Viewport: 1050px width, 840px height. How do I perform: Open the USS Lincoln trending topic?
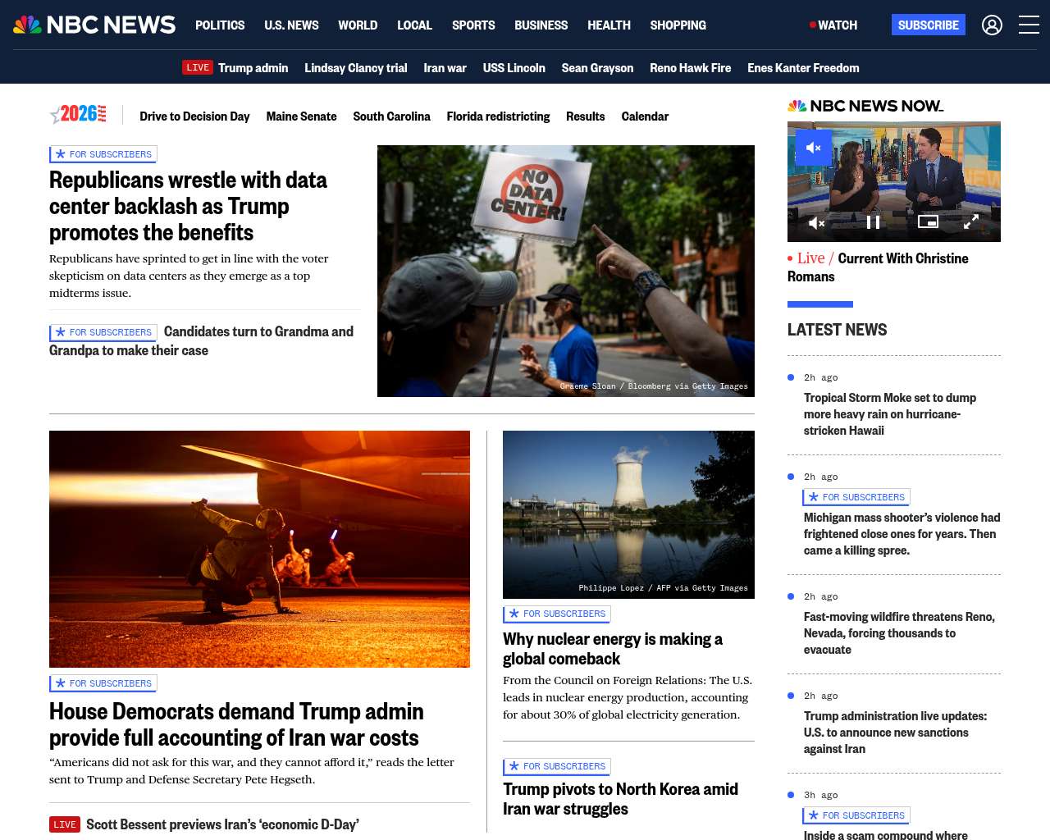pyautogui.click(x=514, y=68)
